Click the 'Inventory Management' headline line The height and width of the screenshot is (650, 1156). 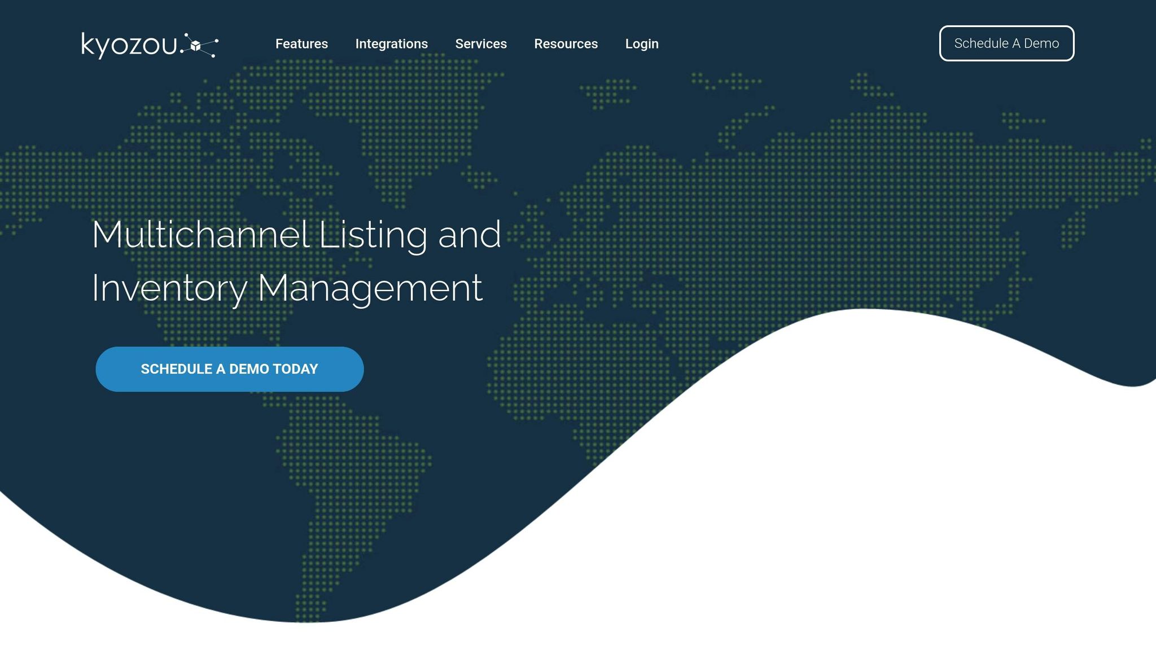[287, 288]
